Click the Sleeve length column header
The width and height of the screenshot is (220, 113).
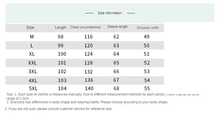click(x=118, y=27)
